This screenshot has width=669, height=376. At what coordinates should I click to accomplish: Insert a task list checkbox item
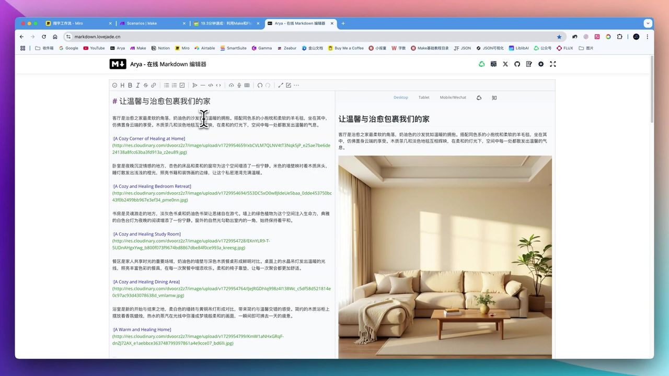182,85
